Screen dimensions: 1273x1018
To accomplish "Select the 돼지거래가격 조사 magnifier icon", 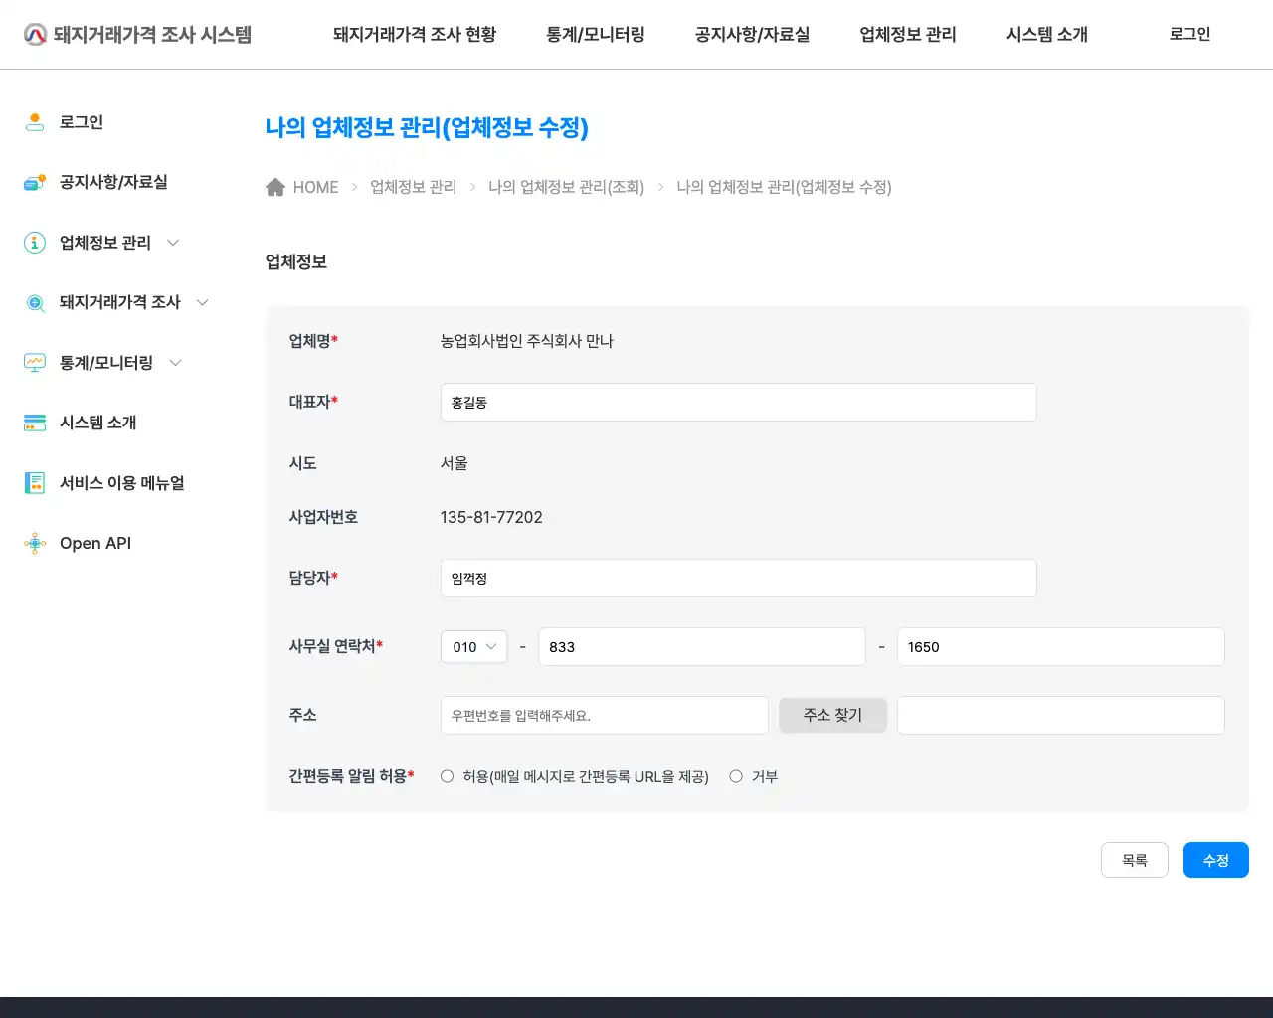I will (x=35, y=302).
